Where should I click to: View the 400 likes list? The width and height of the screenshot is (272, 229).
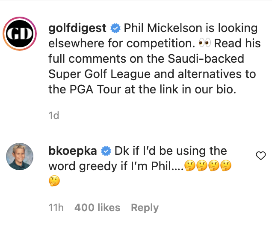(97, 208)
